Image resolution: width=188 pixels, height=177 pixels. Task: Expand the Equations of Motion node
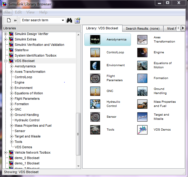point(11,93)
